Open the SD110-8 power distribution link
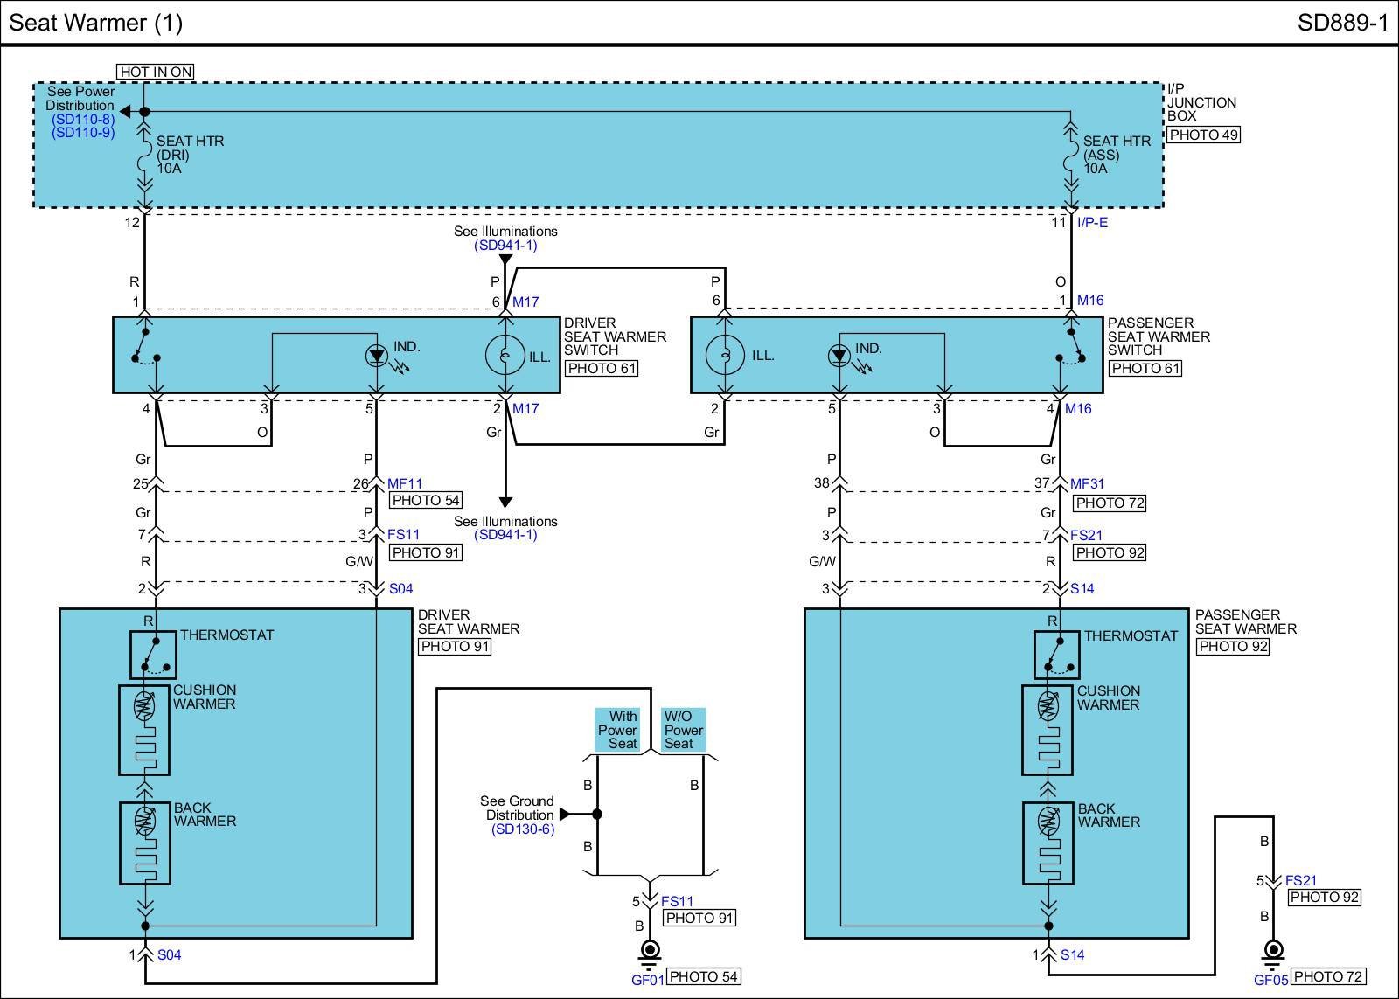 (83, 120)
